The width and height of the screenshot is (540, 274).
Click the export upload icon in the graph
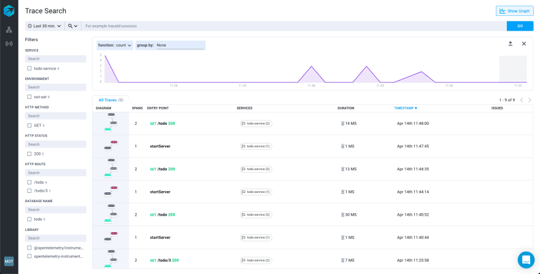coord(511,44)
